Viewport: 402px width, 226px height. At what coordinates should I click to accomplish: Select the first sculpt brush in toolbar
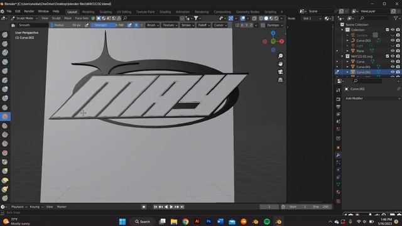[x=5, y=35]
